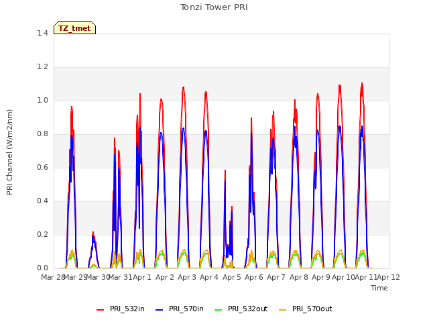This screenshot has width=429, height=322.
Task: Click the Apr 3 date tick label
Action: point(187,277)
